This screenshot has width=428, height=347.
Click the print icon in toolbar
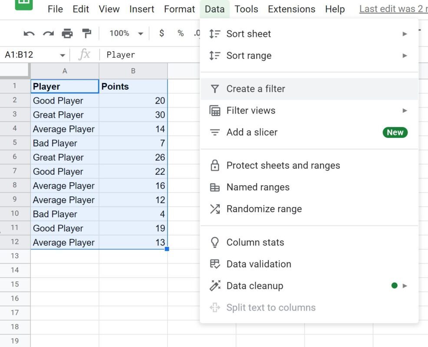[67, 33]
